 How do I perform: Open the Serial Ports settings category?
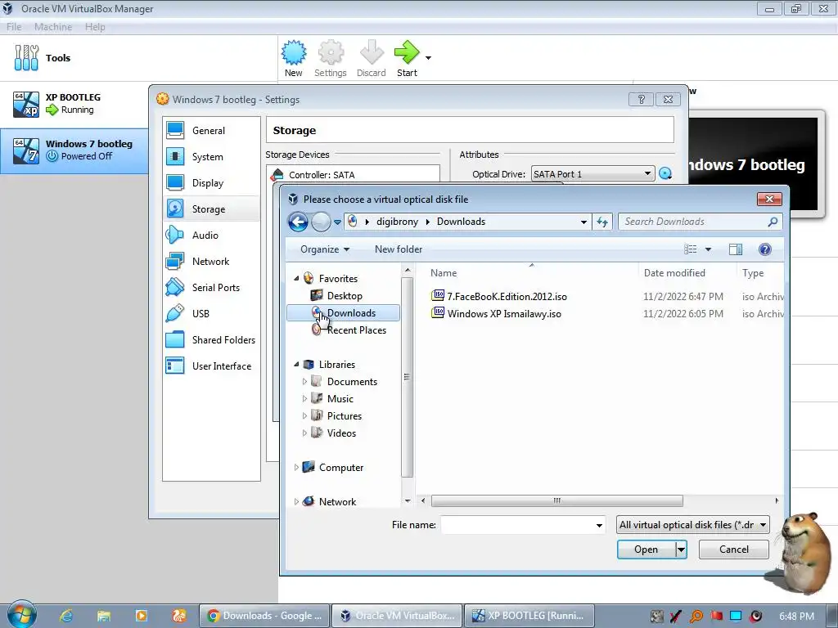(x=212, y=287)
